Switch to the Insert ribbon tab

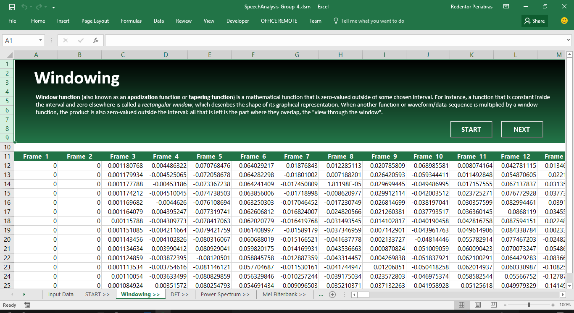[63, 21]
